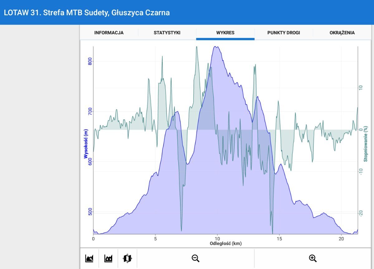This screenshot has width=374, height=269.
Task: Click the 15 km tick on distance axis
Action: coord(279,238)
